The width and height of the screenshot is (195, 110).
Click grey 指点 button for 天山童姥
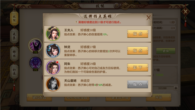coord(138,84)
